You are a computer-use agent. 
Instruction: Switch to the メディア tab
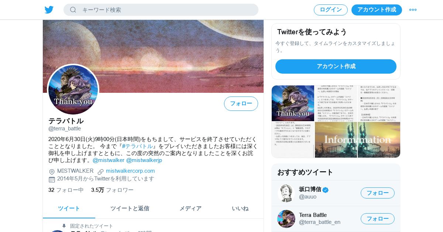point(190,208)
